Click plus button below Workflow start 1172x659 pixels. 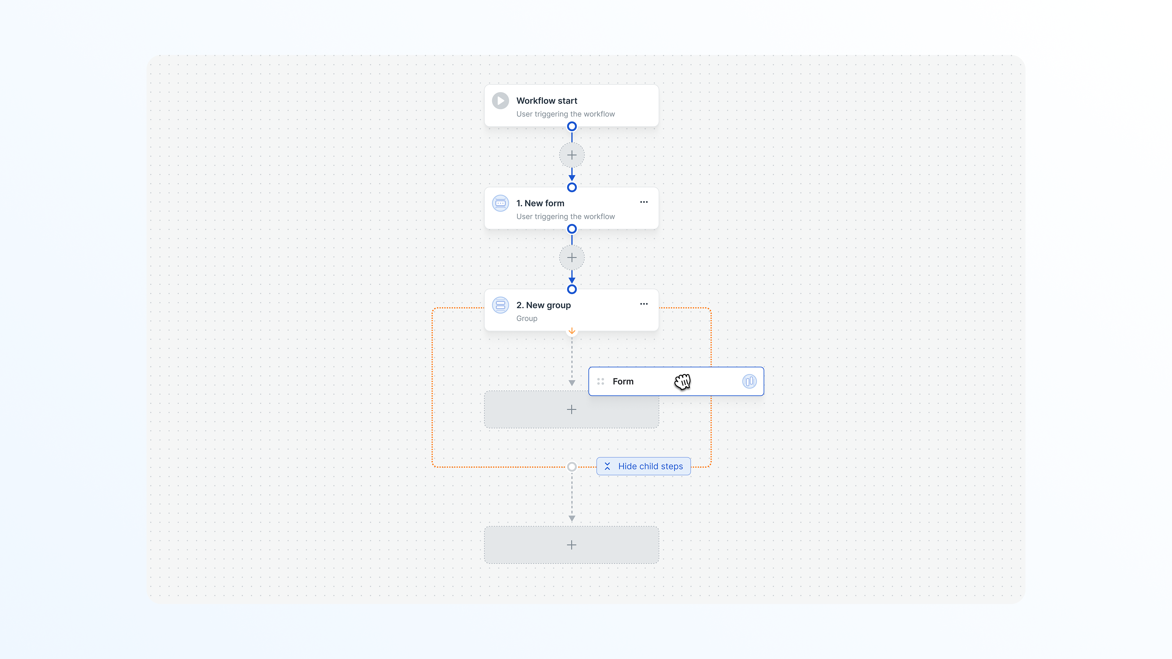pyautogui.click(x=571, y=155)
